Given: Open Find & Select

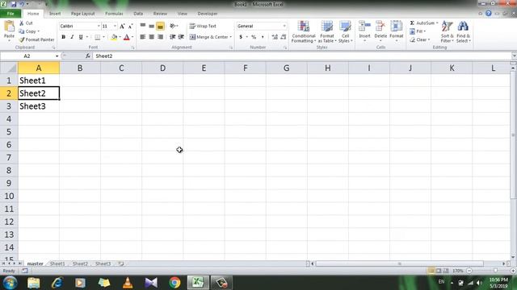Looking at the screenshot, I should click(463, 31).
